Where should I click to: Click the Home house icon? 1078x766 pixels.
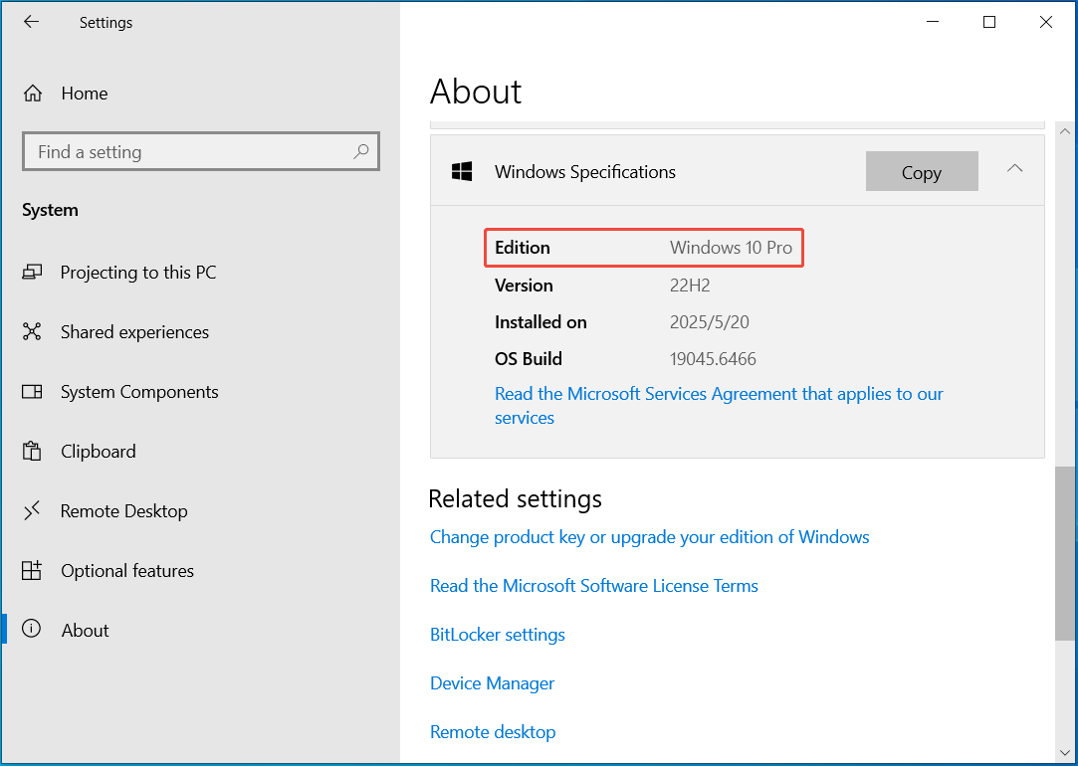coord(33,93)
